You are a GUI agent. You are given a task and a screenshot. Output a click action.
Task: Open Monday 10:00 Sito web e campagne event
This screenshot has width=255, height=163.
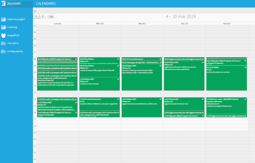[x=57, y=72]
